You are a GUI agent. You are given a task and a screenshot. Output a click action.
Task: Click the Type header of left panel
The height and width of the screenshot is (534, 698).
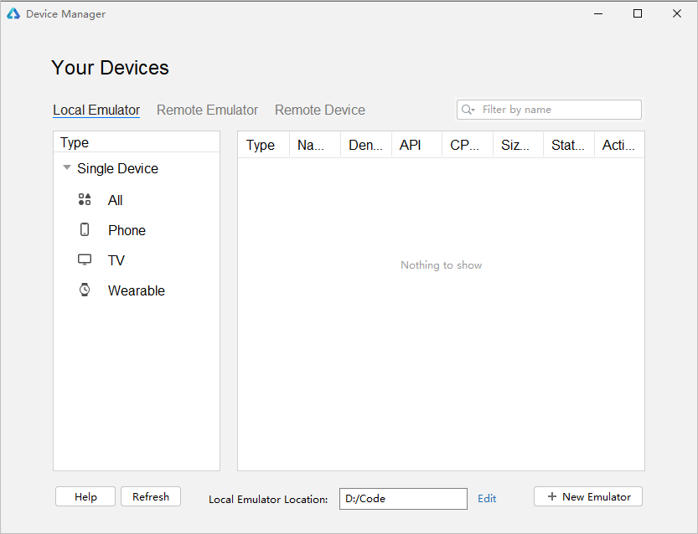(137, 142)
